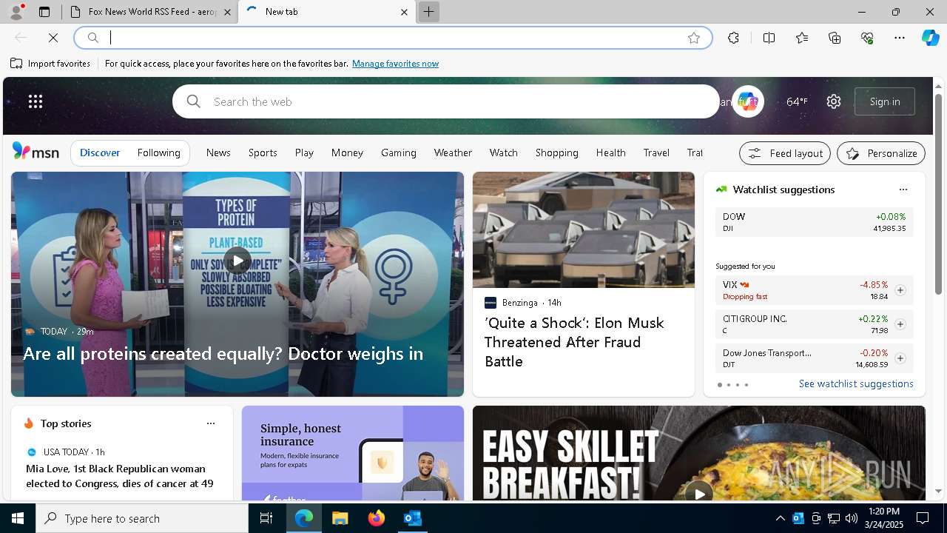Open Feed layout options
Screen dimensions: 947x533
(x=785, y=153)
